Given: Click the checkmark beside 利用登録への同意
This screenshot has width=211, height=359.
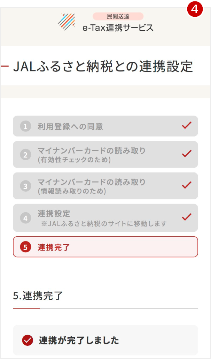Looking at the screenshot, I should [x=187, y=125].
